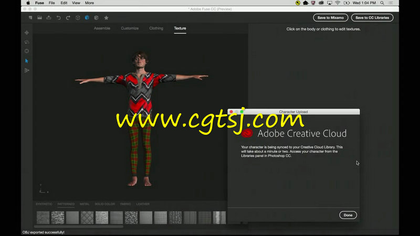Select the first texture thumbnail
Screen dimensions: 420x236
[x=43, y=218]
